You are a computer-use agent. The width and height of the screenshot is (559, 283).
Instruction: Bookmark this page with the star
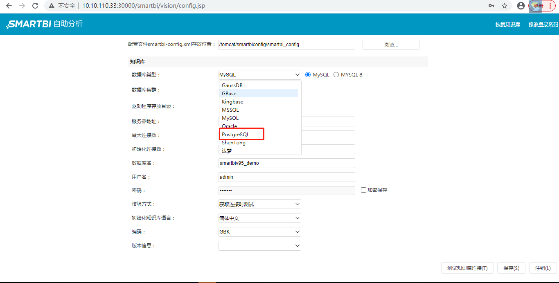point(505,6)
